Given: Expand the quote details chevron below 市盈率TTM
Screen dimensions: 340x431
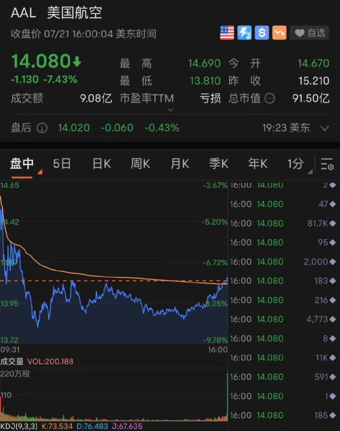Looking at the screenshot, I should pyautogui.click(x=170, y=110).
